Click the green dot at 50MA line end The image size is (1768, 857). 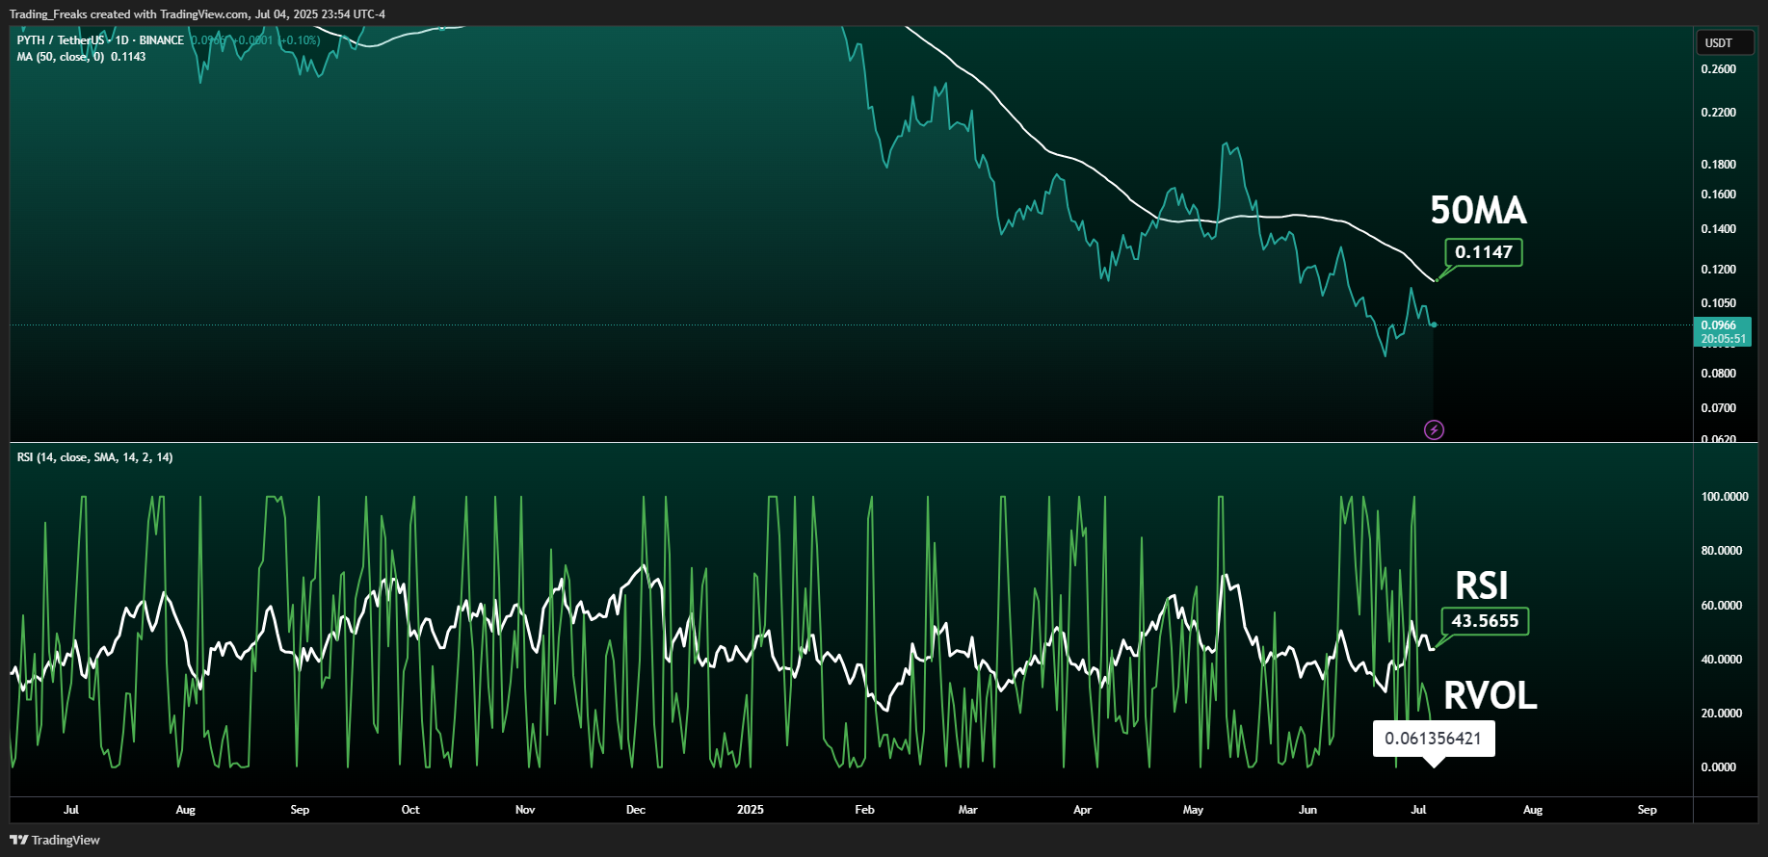(1437, 279)
